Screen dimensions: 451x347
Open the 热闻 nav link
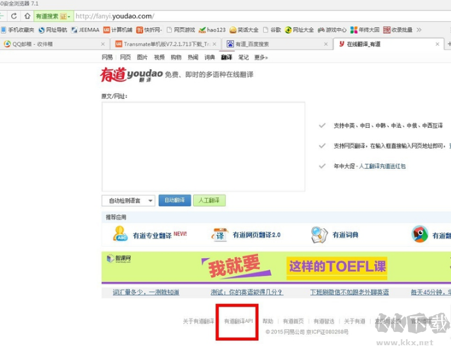coord(193,57)
